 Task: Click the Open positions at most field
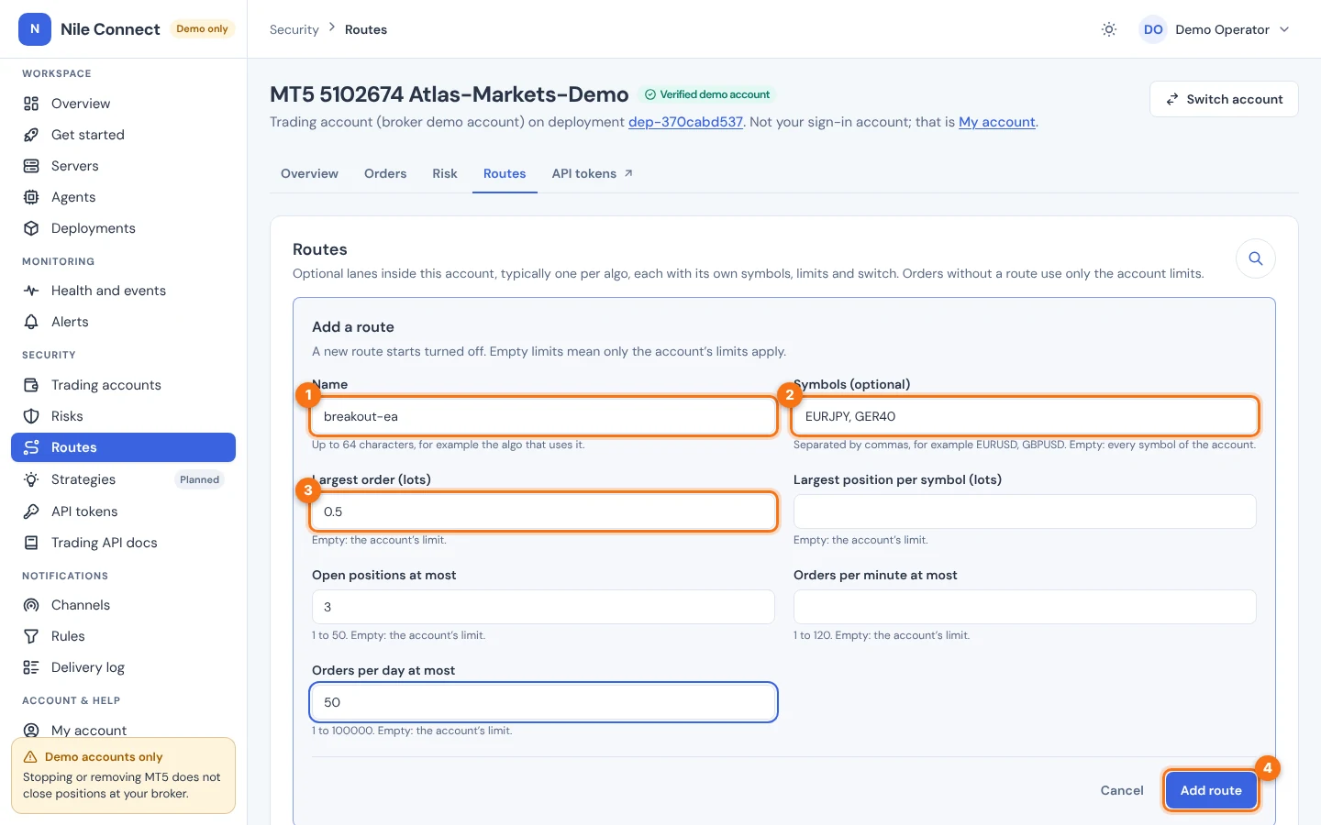pyautogui.click(x=543, y=607)
